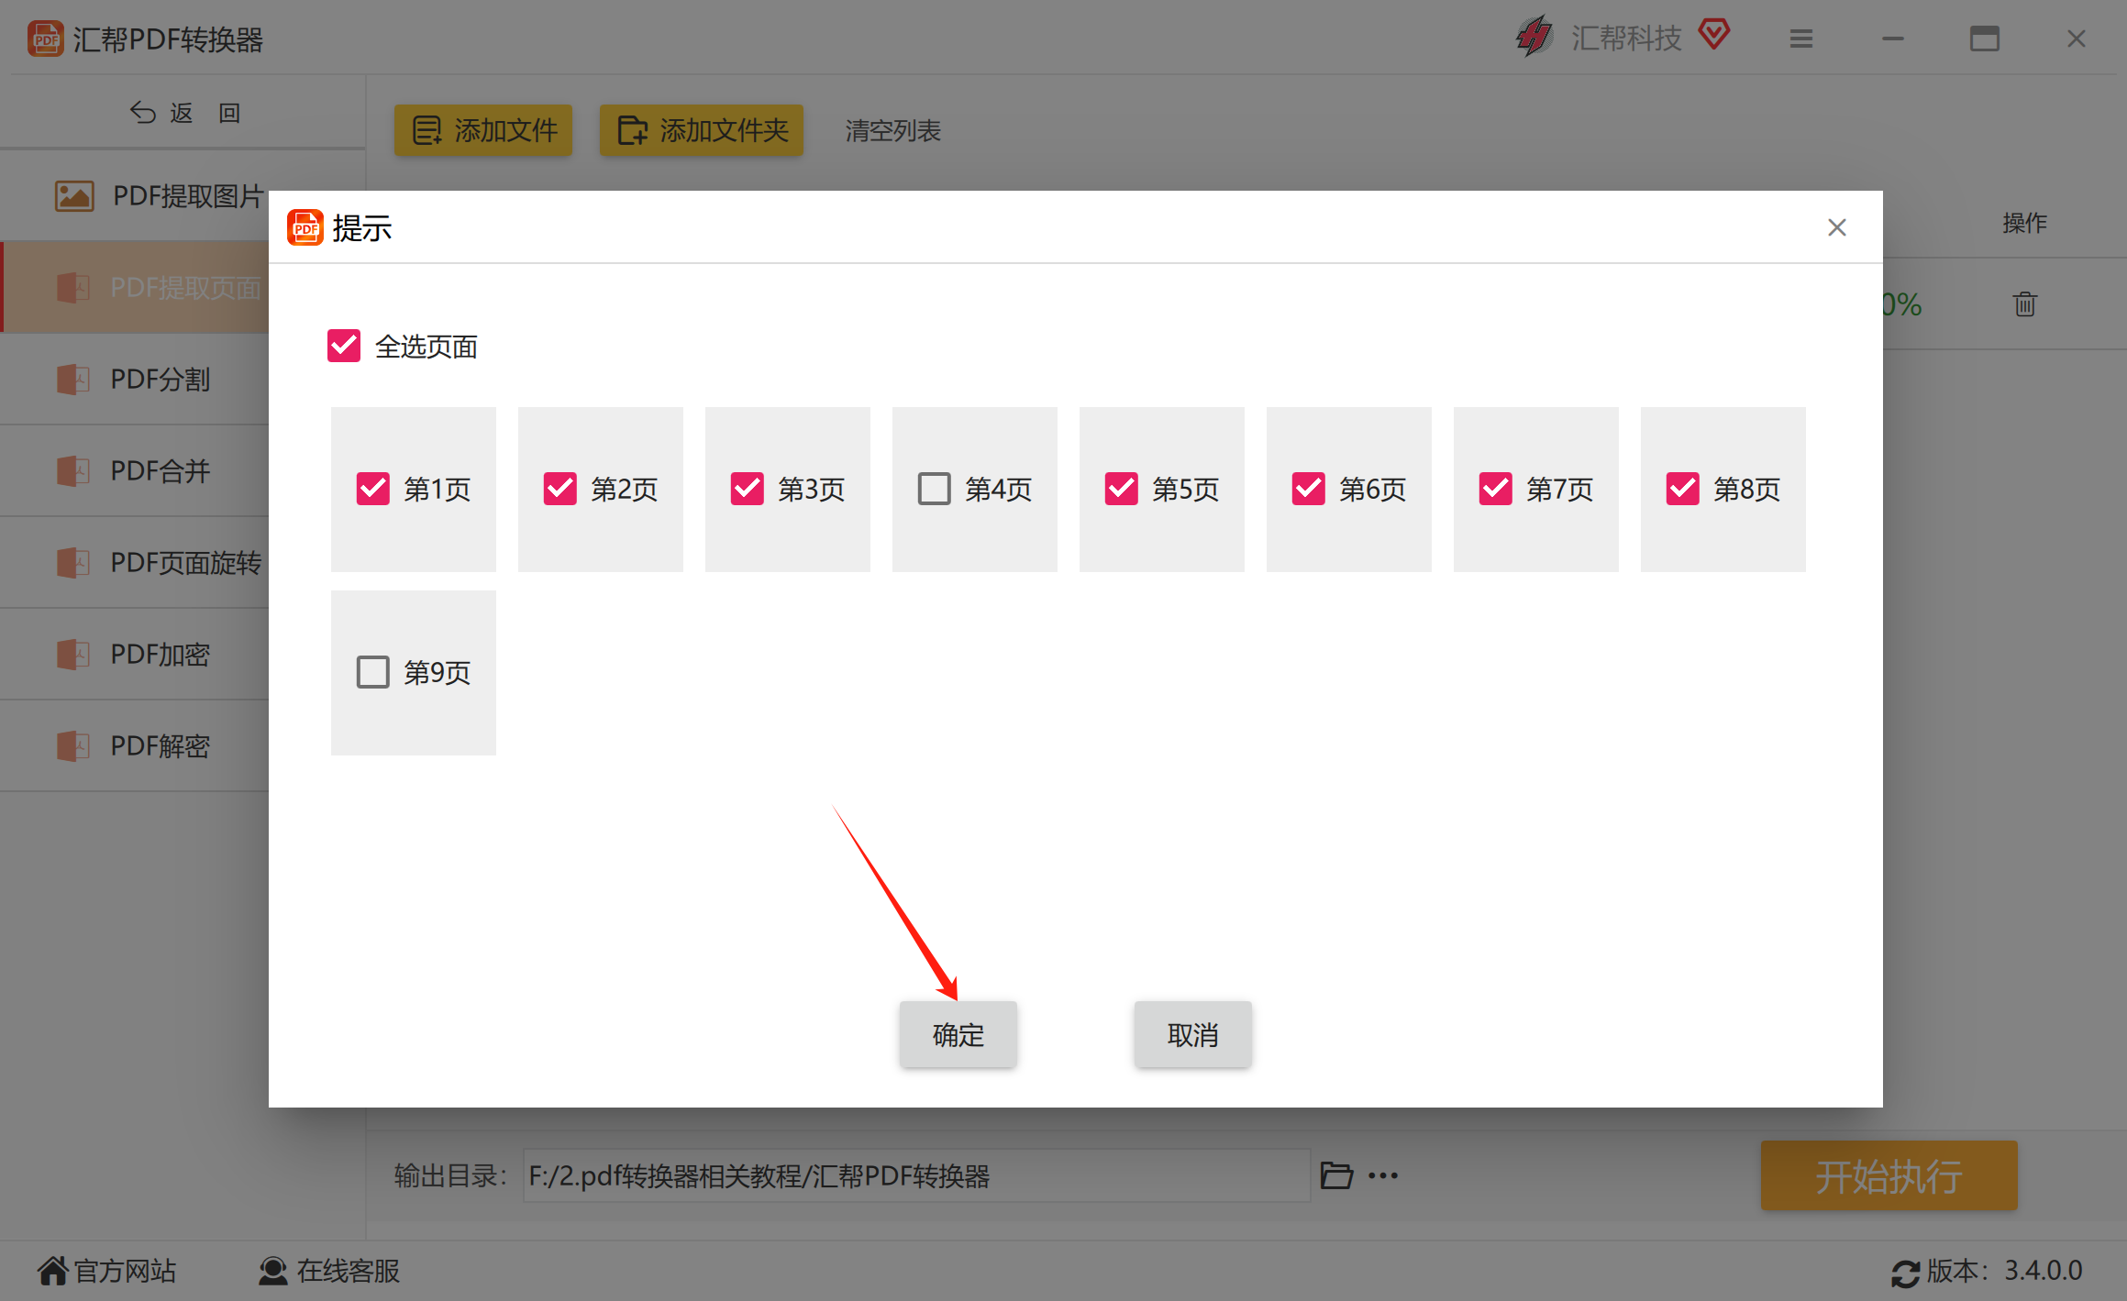Click the three-dots browse button
Image resolution: width=2127 pixels, height=1301 pixels.
pyautogui.click(x=1383, y=1175)
